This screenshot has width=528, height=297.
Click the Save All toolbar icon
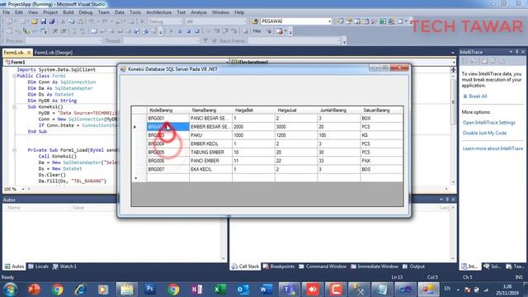[x=52, y=21]
